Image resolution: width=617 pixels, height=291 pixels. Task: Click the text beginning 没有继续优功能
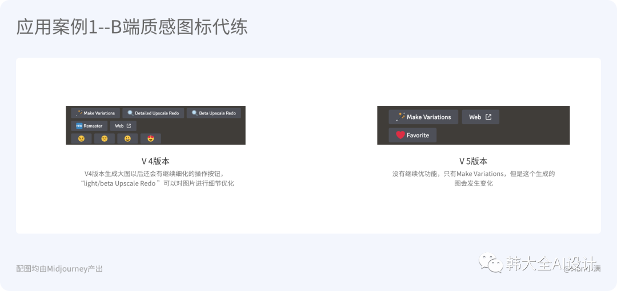[474, 173]
